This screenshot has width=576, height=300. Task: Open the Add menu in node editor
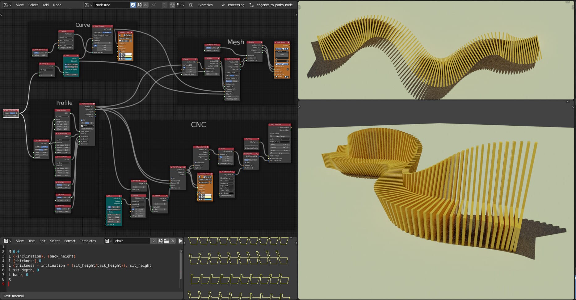click(45, 5)
